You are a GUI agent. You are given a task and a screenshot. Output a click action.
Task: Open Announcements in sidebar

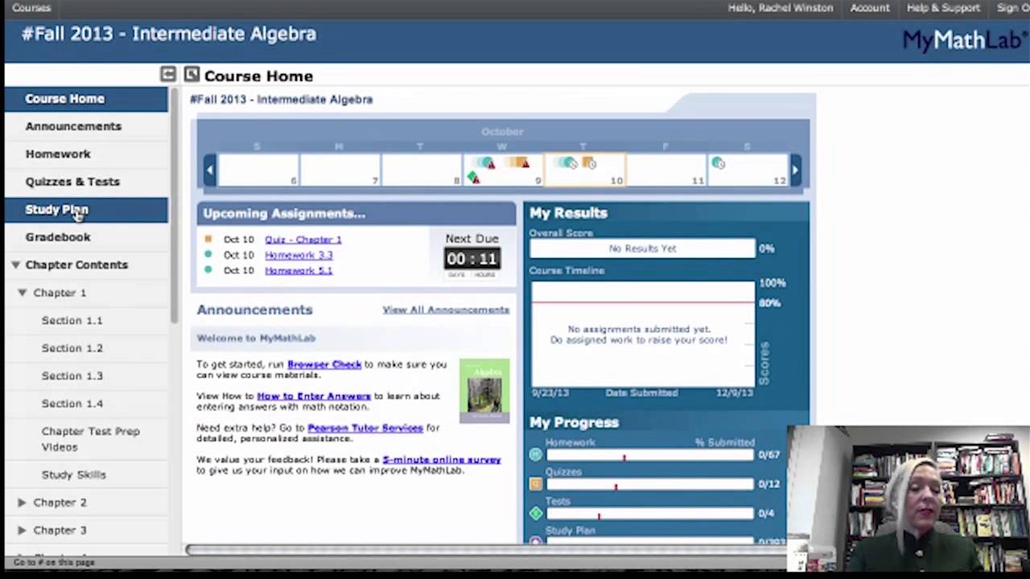click(86, 126)
